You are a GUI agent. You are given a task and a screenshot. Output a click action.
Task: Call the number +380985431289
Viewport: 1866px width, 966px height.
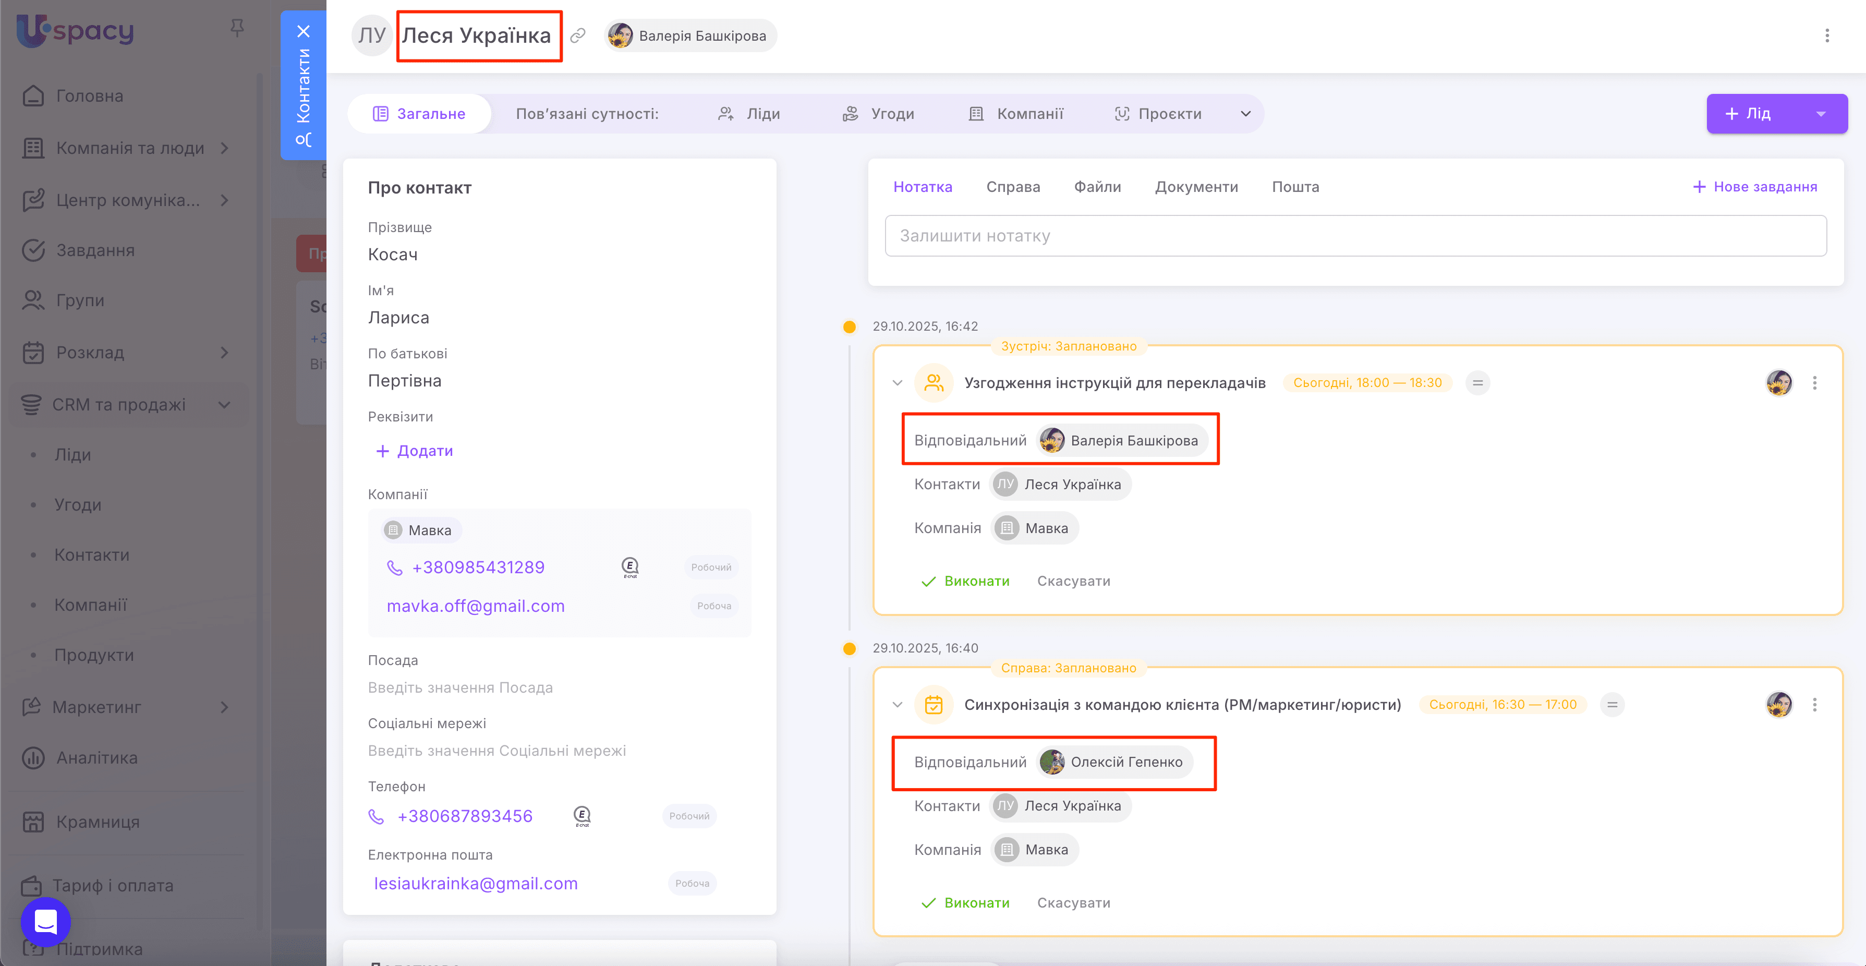[x=478, y=567]
